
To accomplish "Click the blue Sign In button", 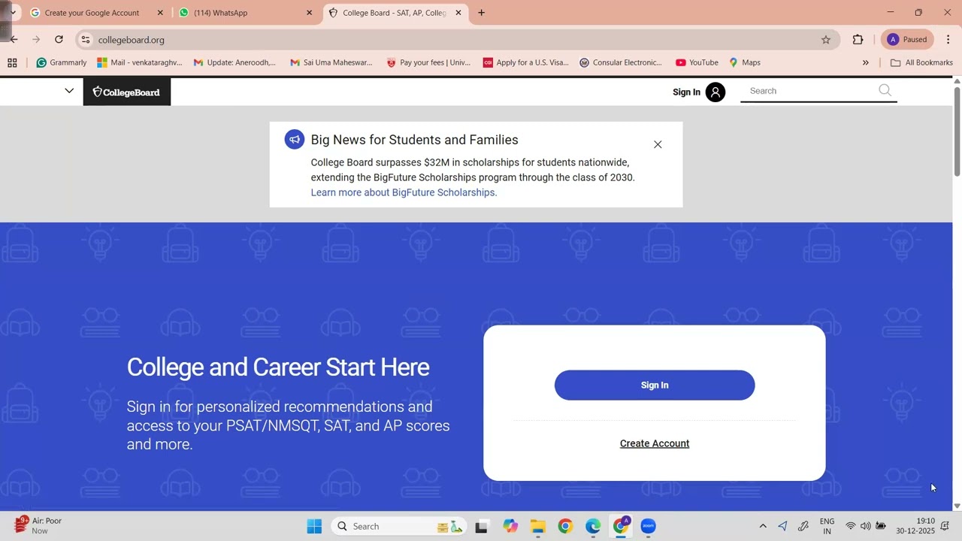I will (x=655, y=385).
